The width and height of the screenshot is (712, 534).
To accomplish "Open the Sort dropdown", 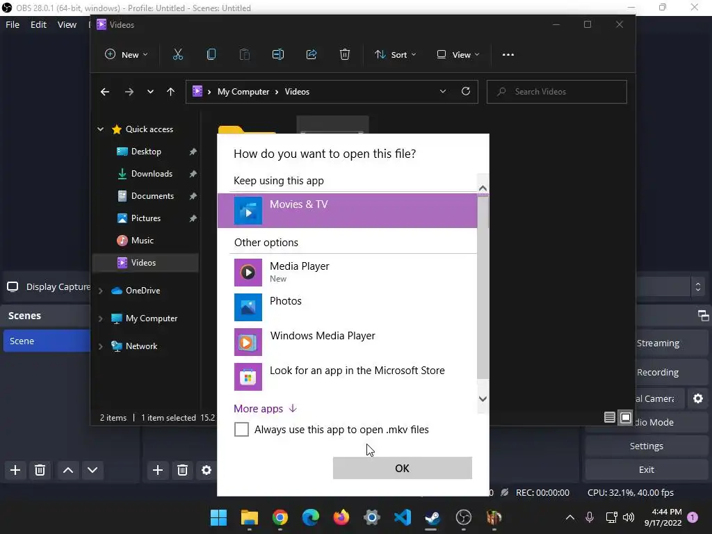I will click(395, 54).
